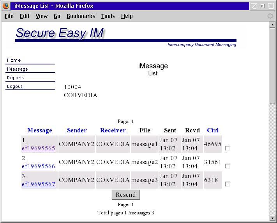Open the Tools menu
Viewport: 277px width, 223px height.
pos(108,16)
